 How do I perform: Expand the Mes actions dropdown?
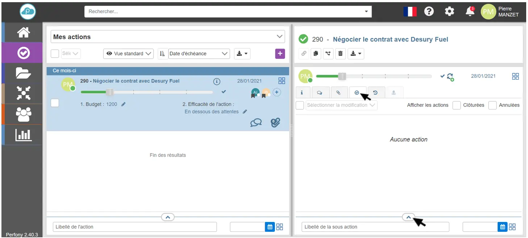[x=168, y=37]
